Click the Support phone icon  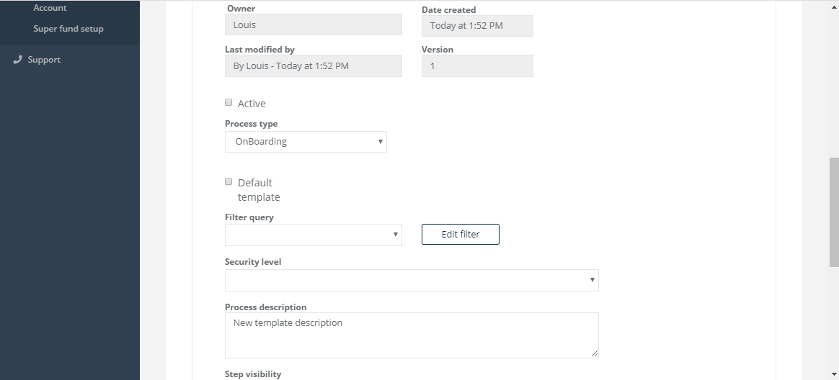17,59
